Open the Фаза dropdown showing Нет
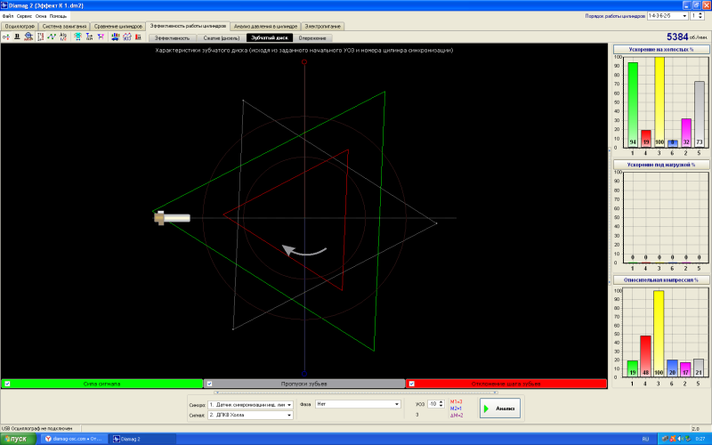Image resolution: width=712 pixels, height=445 pixels. pos(358,404)
